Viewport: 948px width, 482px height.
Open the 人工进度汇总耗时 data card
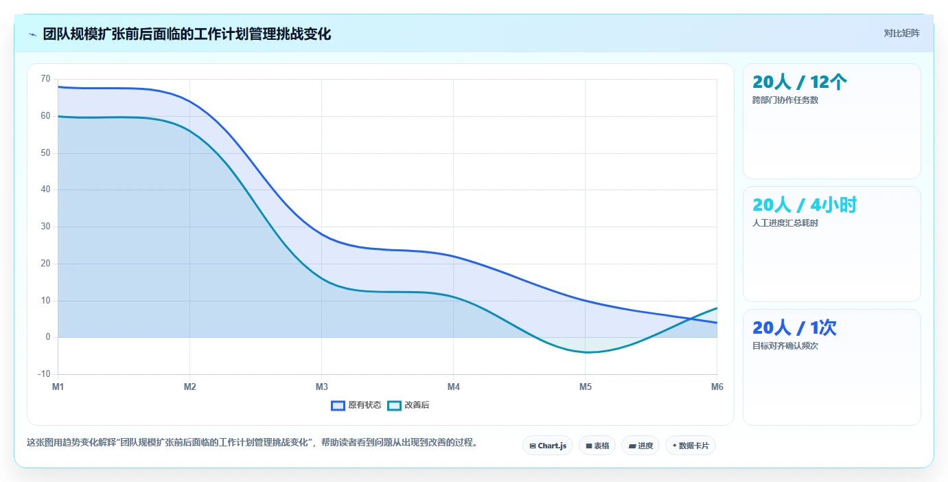831,244
